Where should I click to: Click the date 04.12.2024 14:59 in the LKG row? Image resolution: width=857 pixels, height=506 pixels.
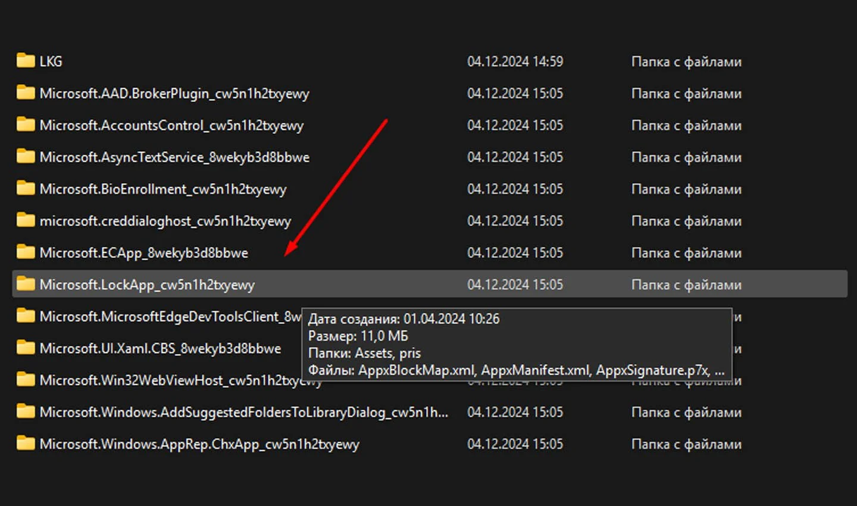pos(515,61)
